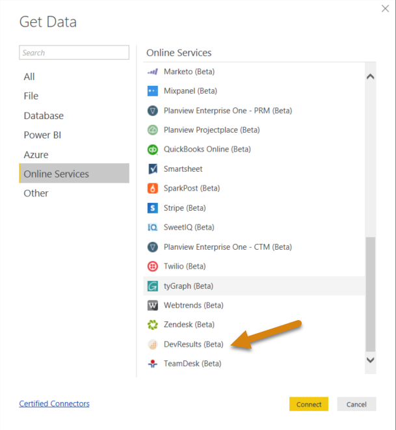
Task: Click the Smartsheet checkmark icon
Action: click(153, 169)
